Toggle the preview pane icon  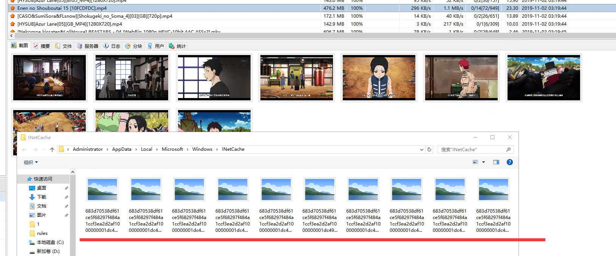496,162
